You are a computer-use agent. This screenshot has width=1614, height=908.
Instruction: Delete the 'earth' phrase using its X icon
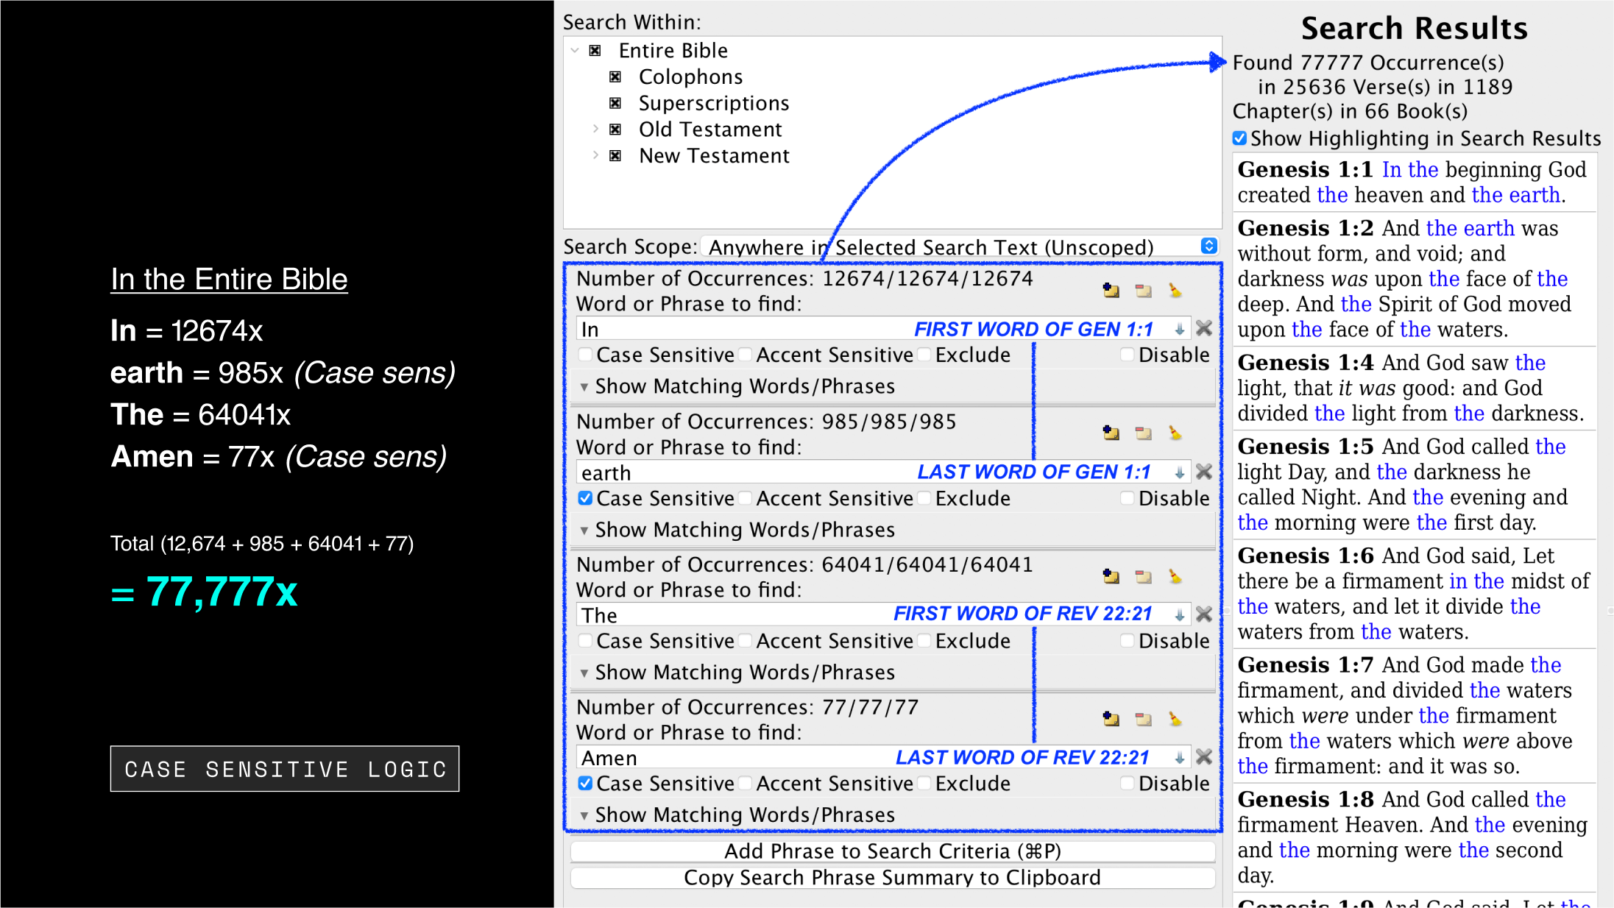pyautogui.click(x=1204, y=472)
